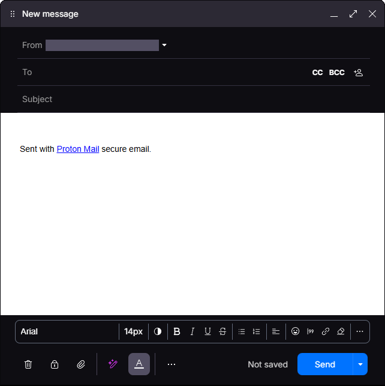
Task: Click the Not saved status text
Action: pos(267,364)
